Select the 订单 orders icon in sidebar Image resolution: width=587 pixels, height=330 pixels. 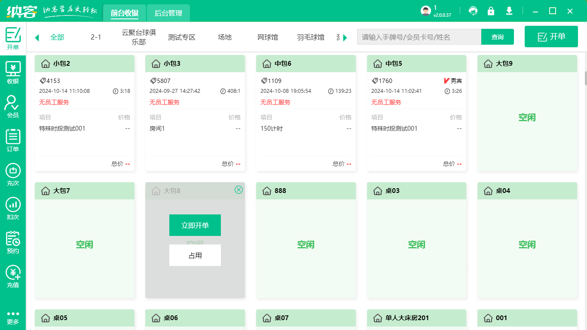[13, 139]
